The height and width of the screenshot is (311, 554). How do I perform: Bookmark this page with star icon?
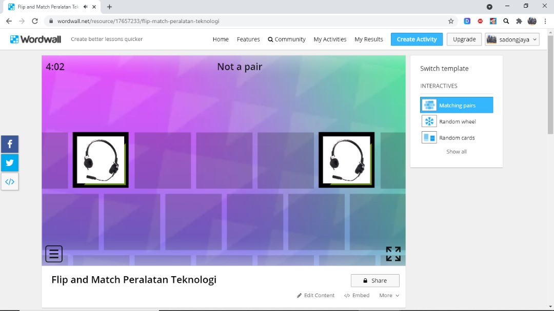tap(451, 21)
